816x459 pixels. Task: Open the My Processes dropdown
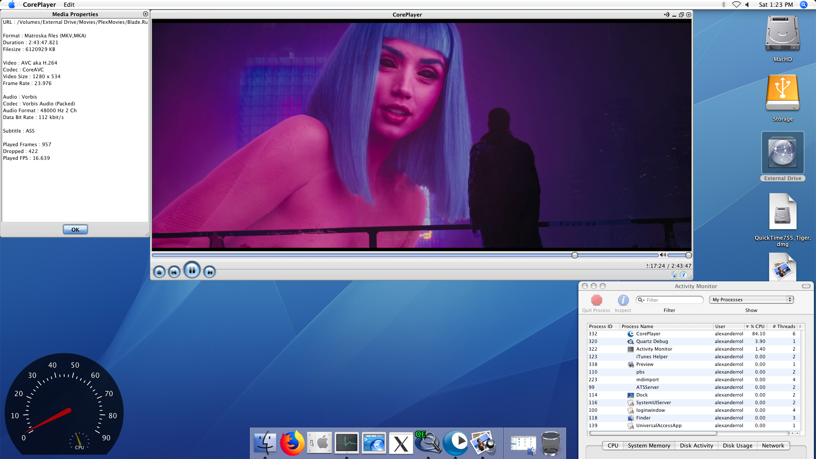point(751,300)
